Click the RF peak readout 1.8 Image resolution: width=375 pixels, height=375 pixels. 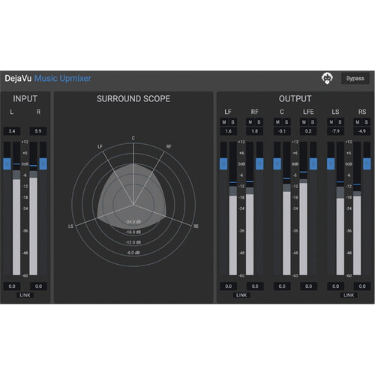point(255,131)
